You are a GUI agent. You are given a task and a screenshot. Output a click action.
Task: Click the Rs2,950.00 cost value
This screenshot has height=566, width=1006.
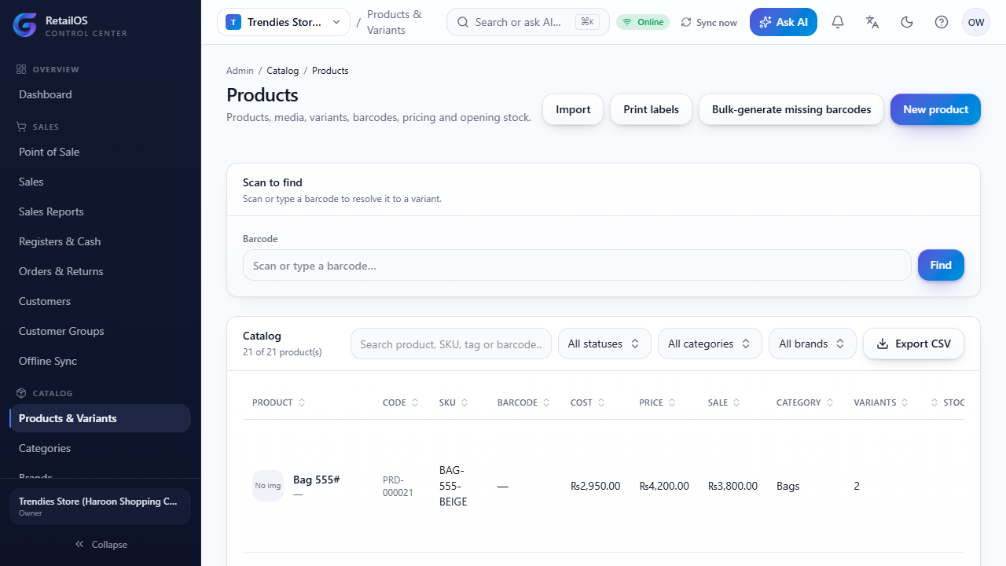[596, 486]
